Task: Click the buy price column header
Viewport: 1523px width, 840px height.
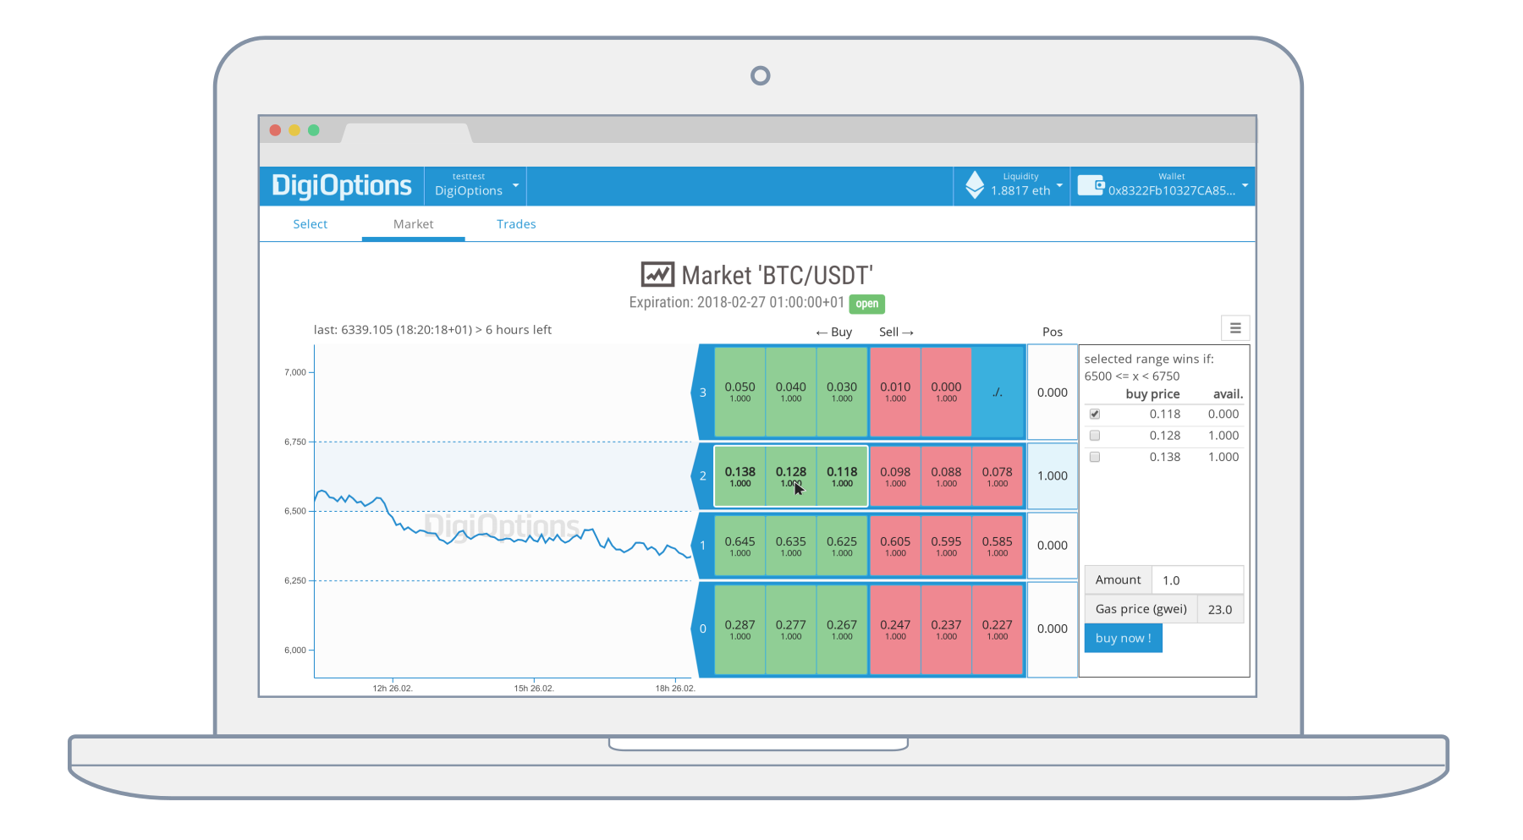Action: coord(1152,394)
